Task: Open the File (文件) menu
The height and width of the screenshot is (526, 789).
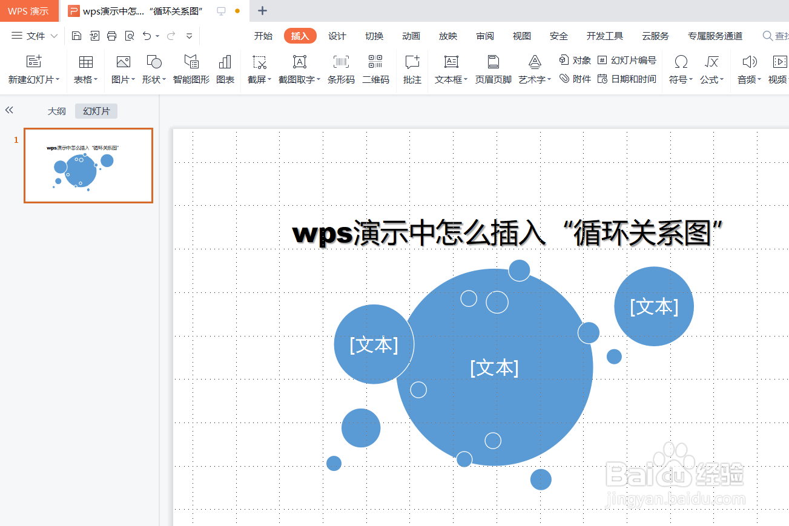Action: click(35, 36)
